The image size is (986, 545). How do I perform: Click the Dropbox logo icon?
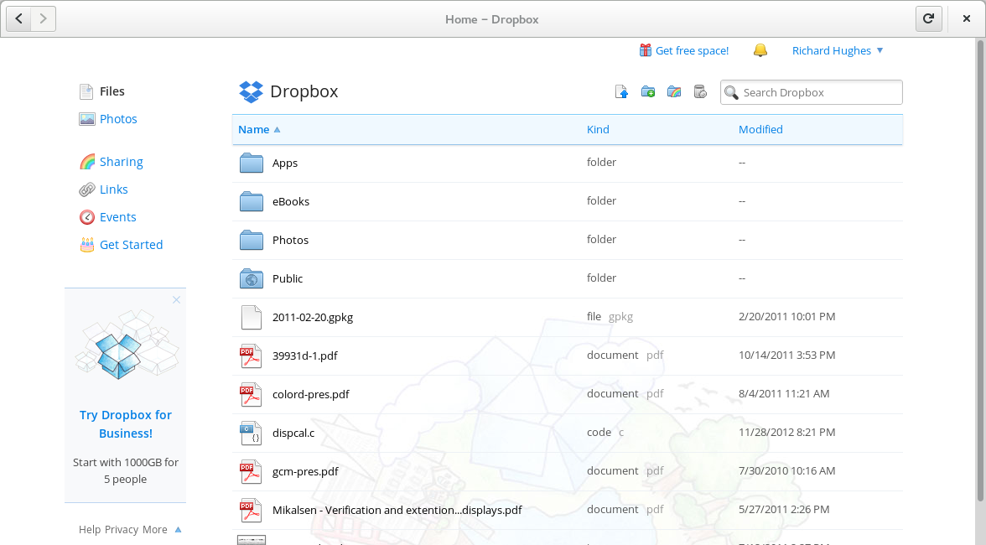tap(251, 91)
